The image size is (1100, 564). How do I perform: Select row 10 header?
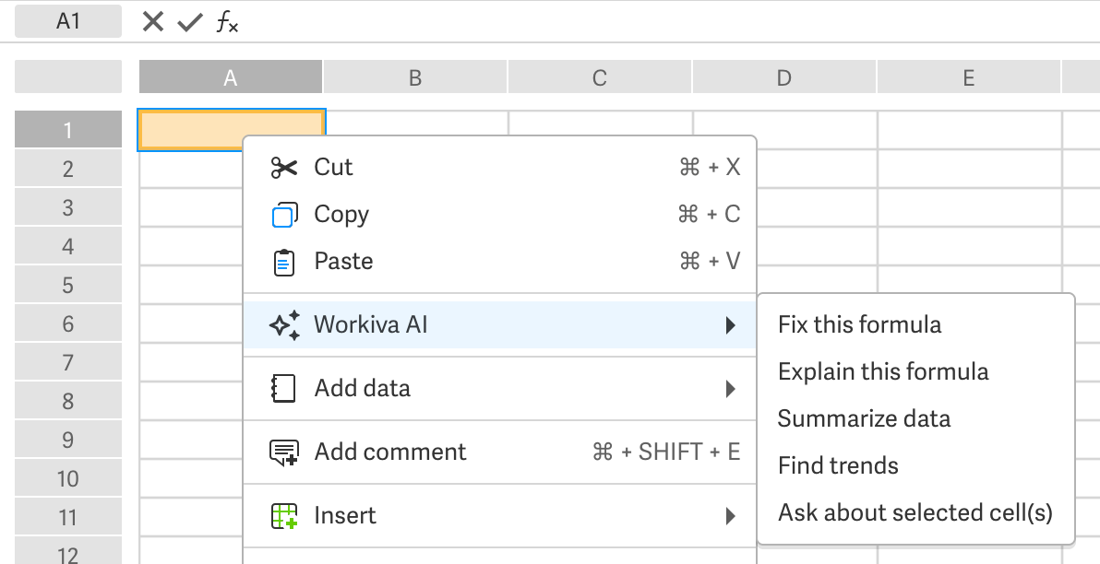(x=68, y=478)
